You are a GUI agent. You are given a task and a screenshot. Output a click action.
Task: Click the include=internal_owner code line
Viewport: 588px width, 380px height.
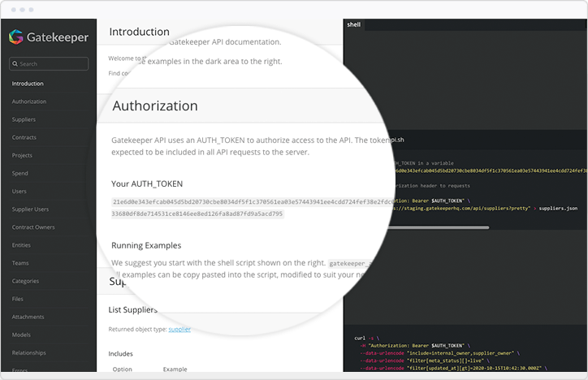click(x=439, y=353)
